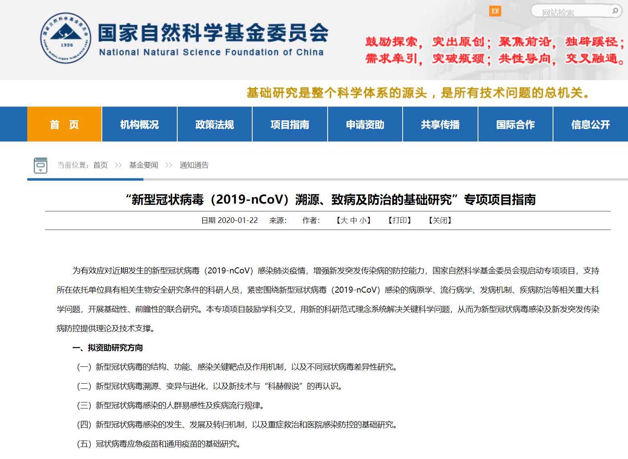
Task: Open the 信息公开 menu
Action: tap(590, 125)
